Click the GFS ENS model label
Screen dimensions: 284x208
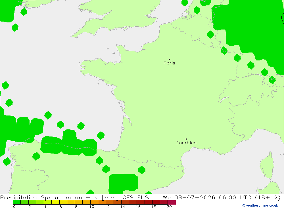tap(135, 197)
